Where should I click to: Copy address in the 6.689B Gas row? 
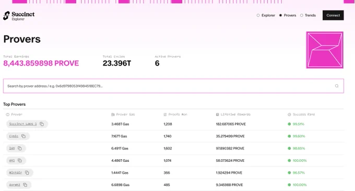[x=25, y=185]
